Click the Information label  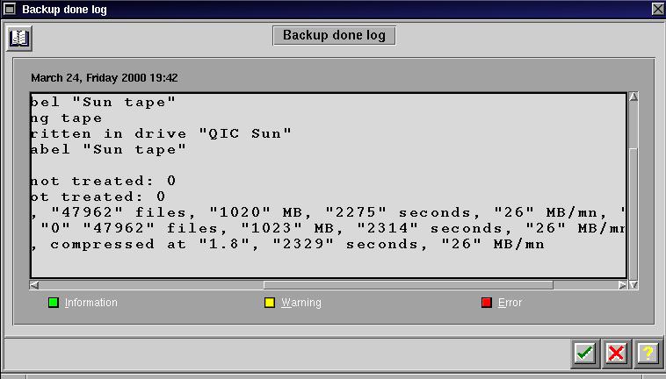pos(90,303)
